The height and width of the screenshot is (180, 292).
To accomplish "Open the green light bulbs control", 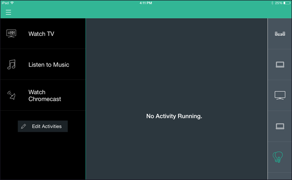I will click(278, 157).
